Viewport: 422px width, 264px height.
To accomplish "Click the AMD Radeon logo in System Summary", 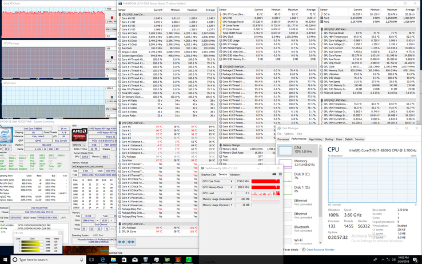I will (x=79, y=135).
